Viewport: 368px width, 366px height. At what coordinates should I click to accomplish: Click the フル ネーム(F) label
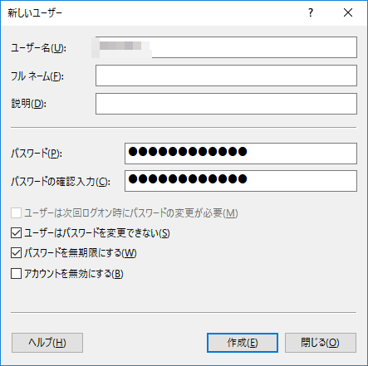coord(37,76)
